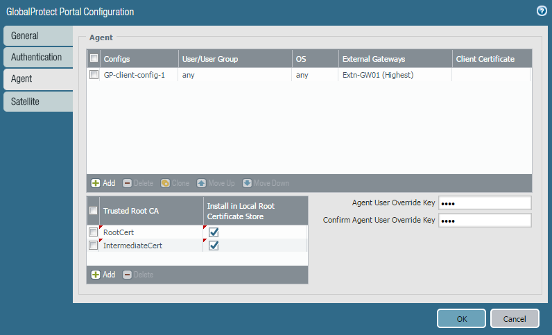Tick the RootCert row checkbox
Image resolution: width=552 pixels, height=335 pixels.
click(94, 232)
